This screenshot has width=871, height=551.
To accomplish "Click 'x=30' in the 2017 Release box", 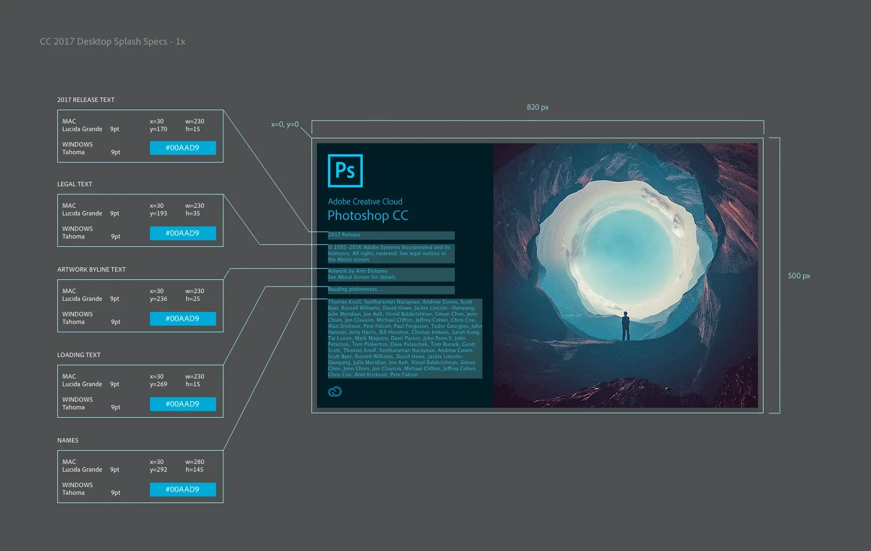I will point(157,122).
